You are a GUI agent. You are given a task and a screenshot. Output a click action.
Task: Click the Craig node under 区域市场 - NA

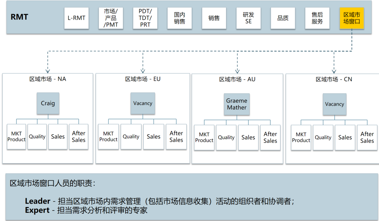[48, 103]
